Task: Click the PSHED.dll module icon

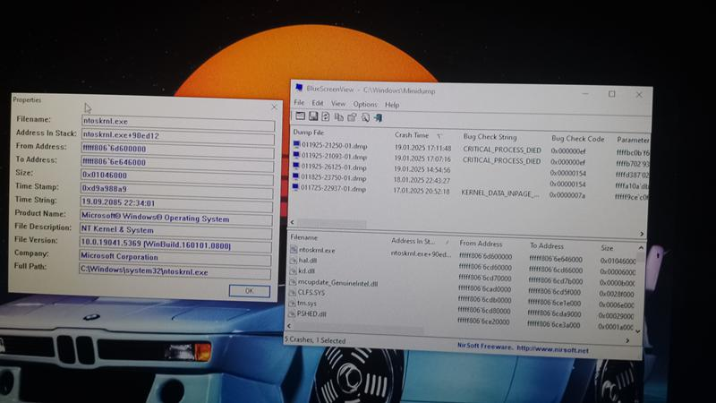Action: tap(293, 314)
